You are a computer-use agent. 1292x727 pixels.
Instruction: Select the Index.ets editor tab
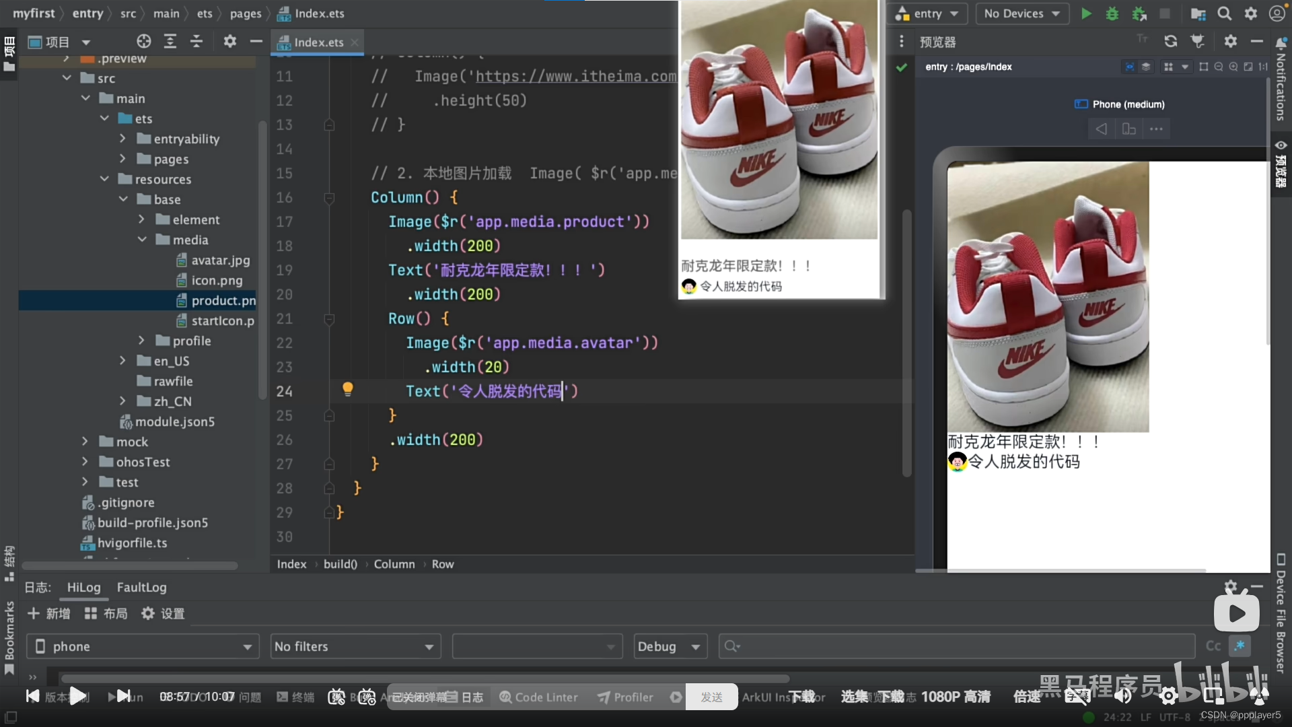(318, 42)
